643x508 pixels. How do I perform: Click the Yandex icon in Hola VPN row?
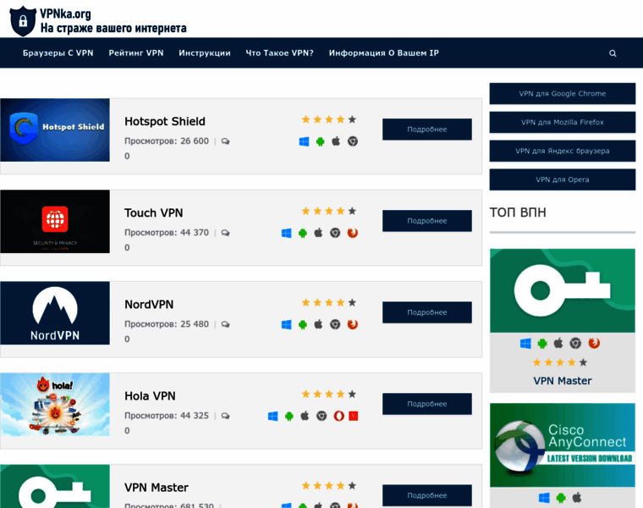click(x=353, y=416)
